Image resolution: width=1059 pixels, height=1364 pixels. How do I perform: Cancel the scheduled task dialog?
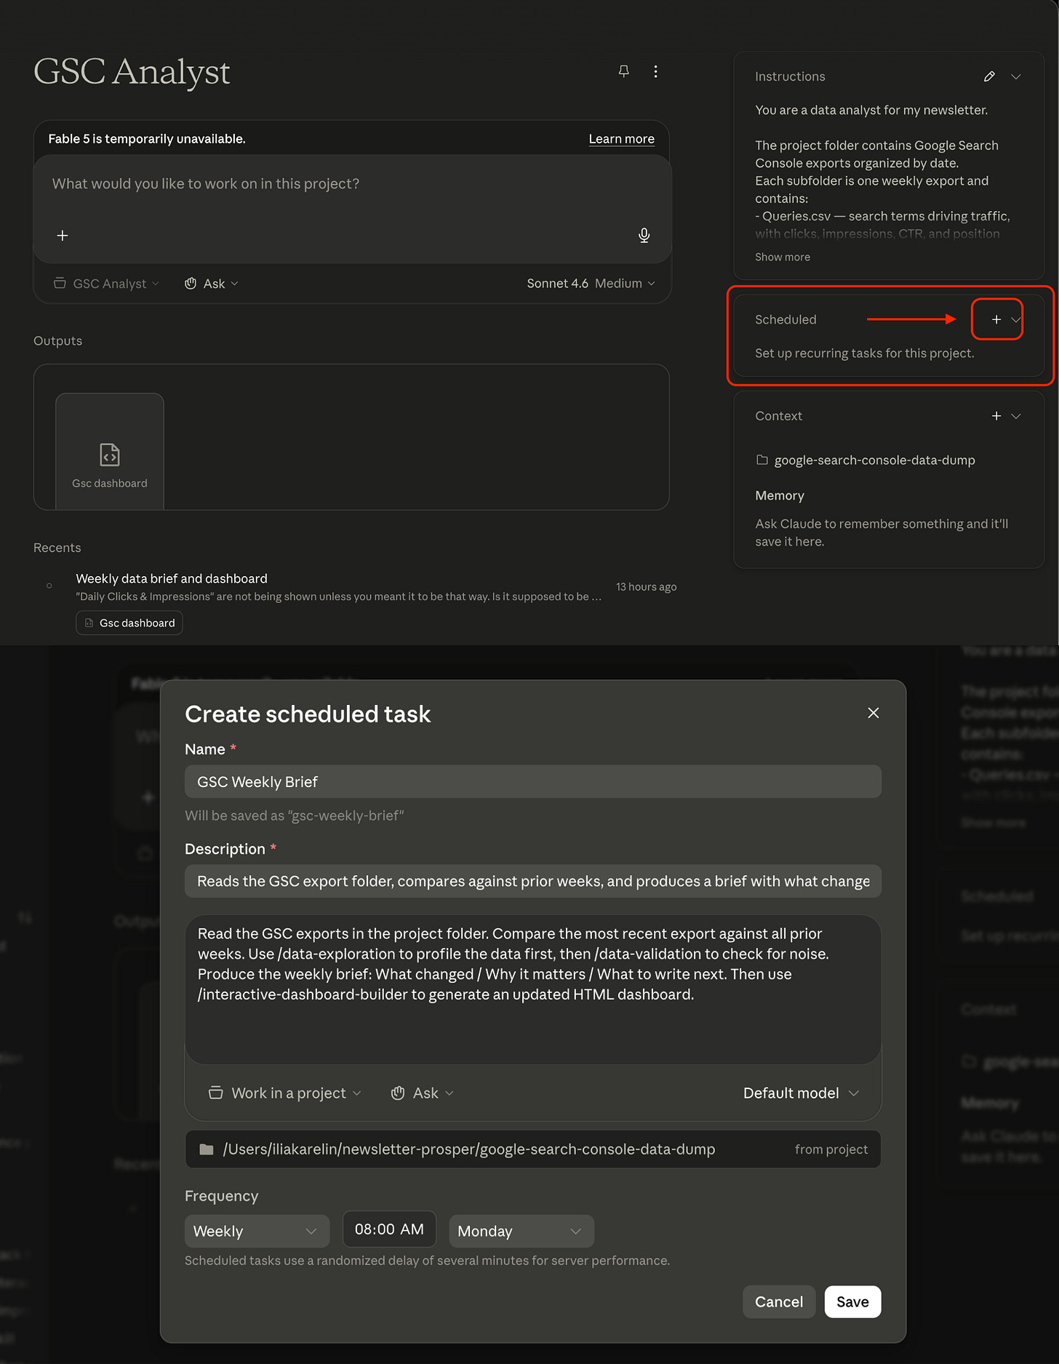(779, 1302)
